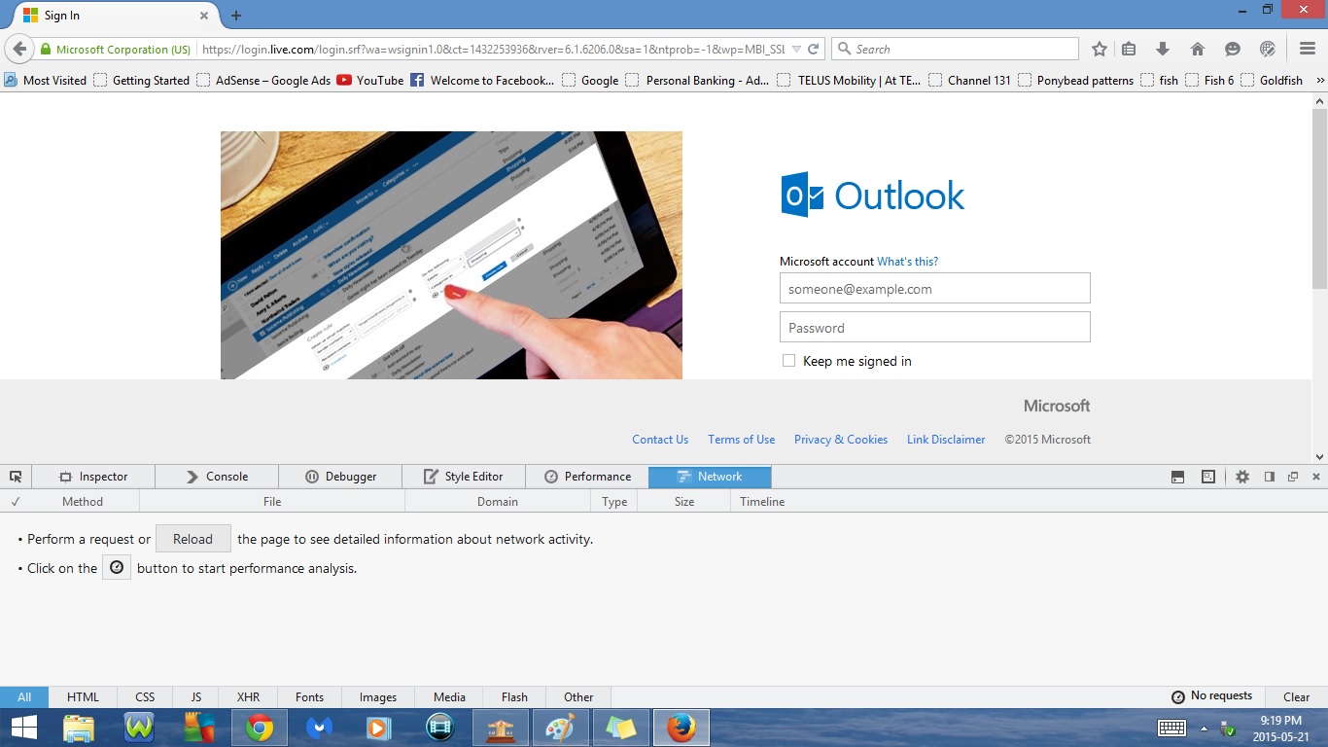Filter network requests by Other
The height and width of the screenshot is (747, 1328).
578,696
